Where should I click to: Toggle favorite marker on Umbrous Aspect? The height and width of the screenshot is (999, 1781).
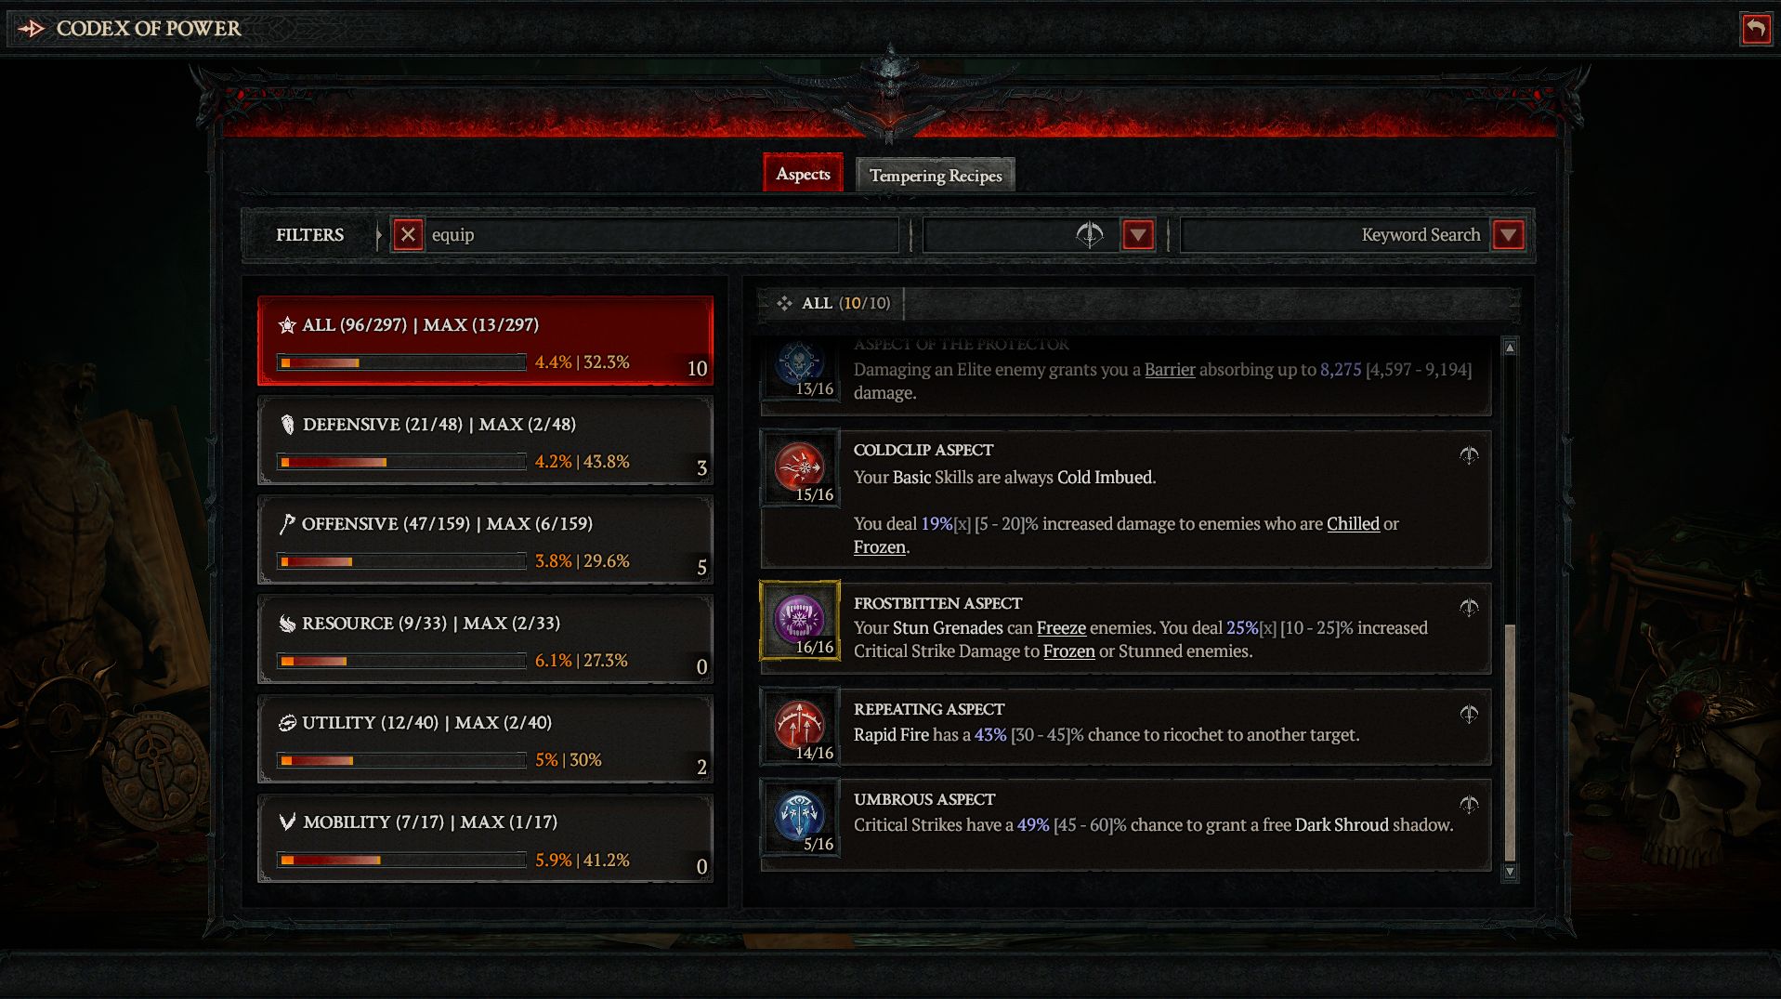coord(1469,804)
